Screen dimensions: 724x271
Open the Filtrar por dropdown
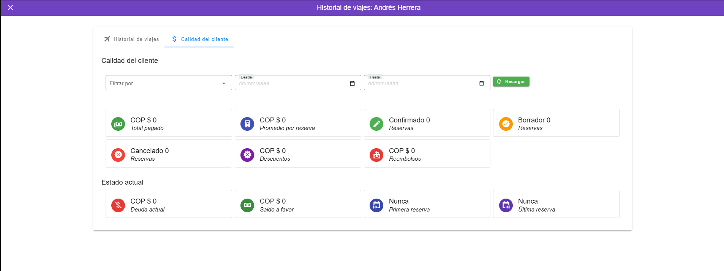coord(168,83)
